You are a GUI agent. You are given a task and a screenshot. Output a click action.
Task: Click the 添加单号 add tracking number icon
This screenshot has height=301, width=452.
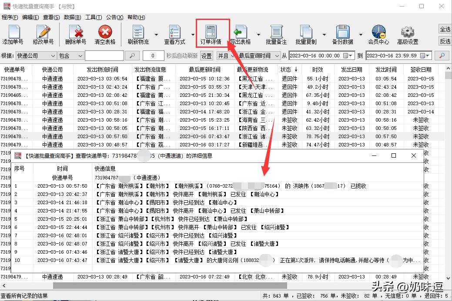click(13, 33)
